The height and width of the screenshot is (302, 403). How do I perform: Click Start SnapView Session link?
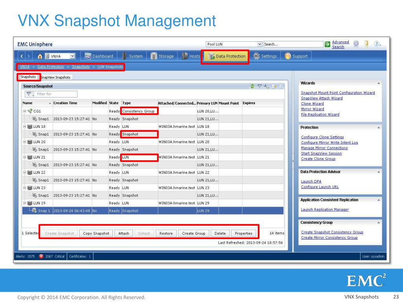[321, 153]
